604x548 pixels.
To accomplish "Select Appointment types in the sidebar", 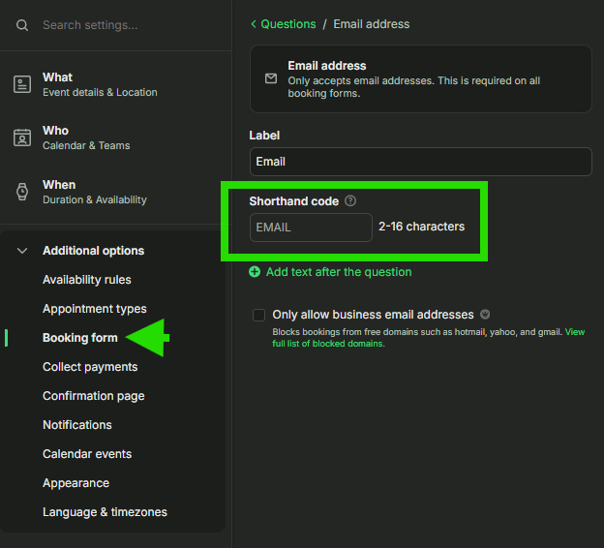I will 94,309.
